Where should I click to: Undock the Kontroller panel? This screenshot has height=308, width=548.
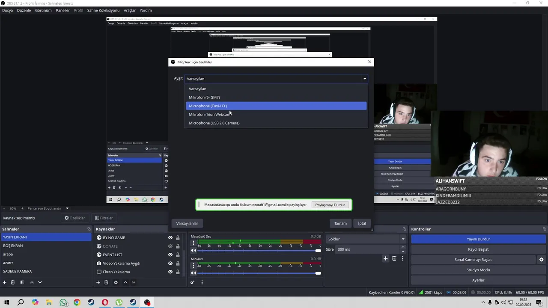click(x=545, y=229)
